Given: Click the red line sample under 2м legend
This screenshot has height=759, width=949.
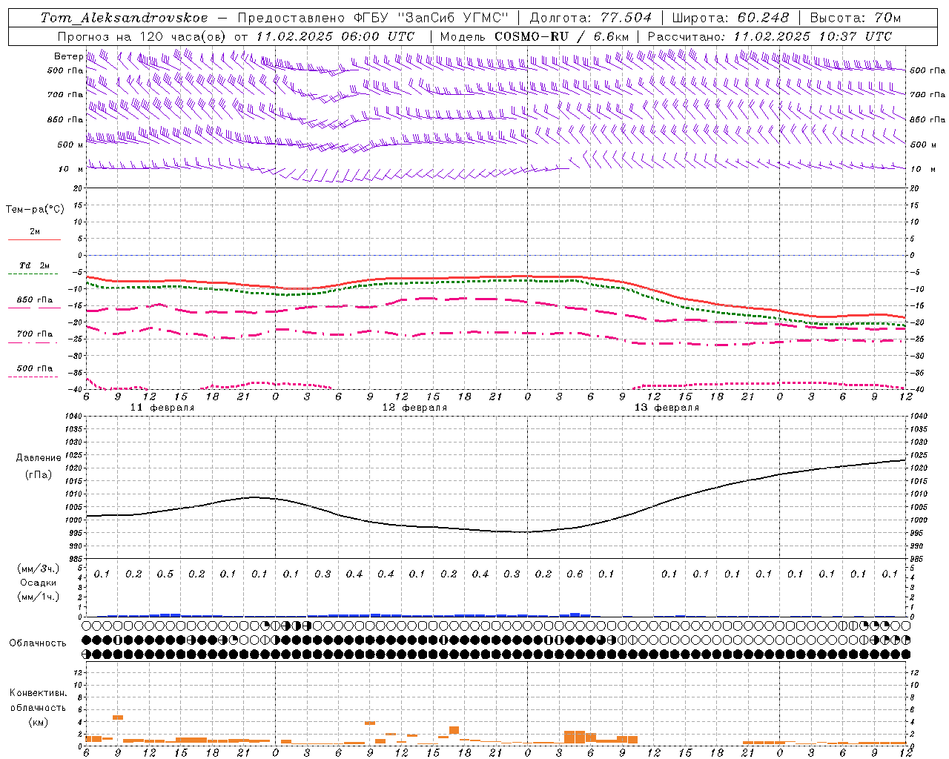Looking at the screenshot, I should coord(34,240).
